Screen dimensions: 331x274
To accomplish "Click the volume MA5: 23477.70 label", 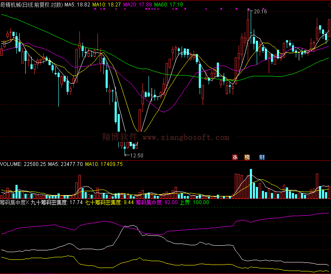I will click(x=66, y=164).
